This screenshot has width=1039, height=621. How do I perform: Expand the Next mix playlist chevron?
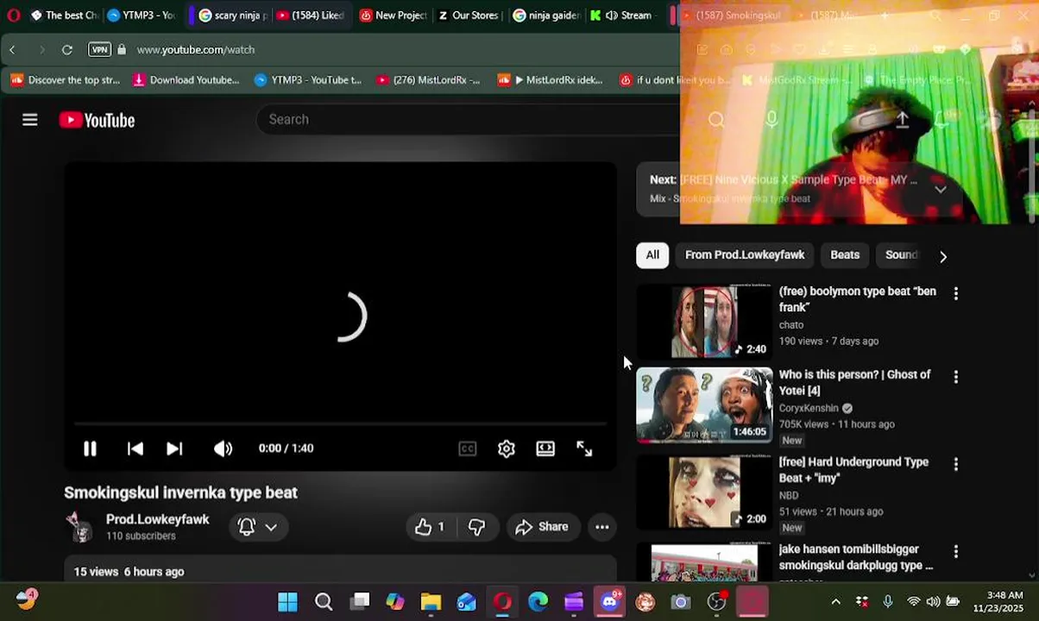(x=941, y=189)
